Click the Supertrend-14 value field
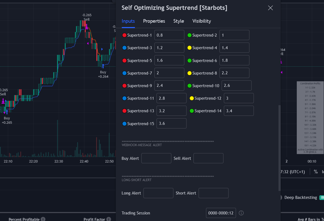The image size is (324, 221). 239,111
